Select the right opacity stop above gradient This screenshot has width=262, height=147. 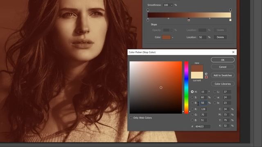click(x=230, y=10)
